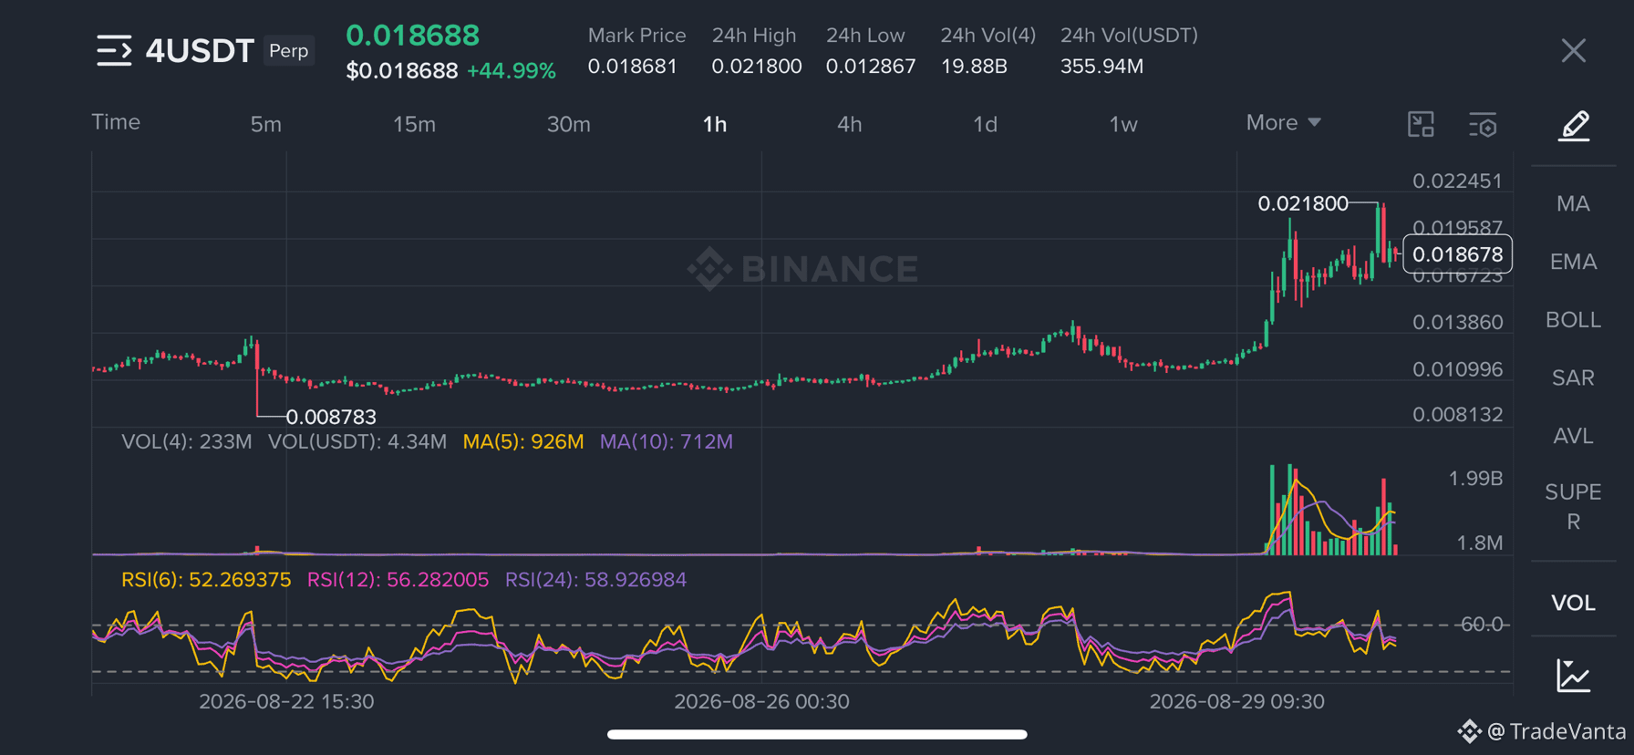
Task: Tap the current price label 0.018678
Action: (1457, 254)
